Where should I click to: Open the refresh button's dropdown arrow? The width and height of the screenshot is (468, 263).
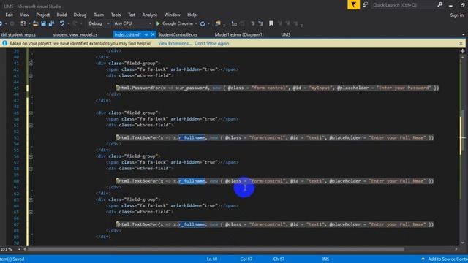click(208, 23)
